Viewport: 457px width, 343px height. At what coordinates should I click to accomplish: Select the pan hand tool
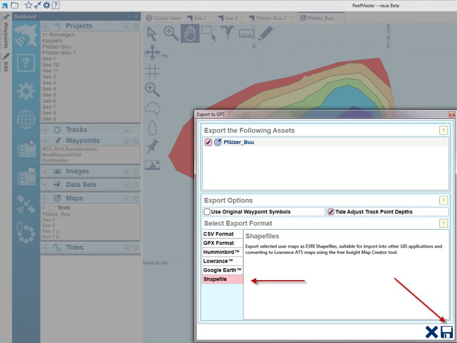(x=190, y=34)
